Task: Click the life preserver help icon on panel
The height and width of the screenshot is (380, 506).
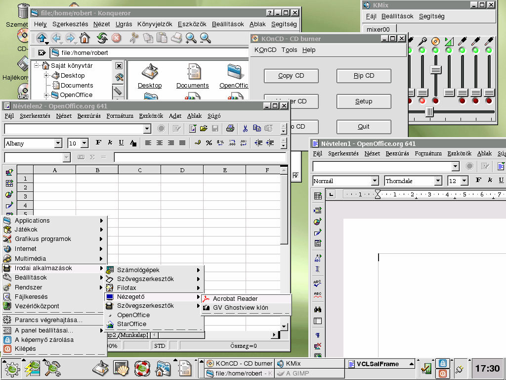Action: pyautogui.click(x=142, y=369)
